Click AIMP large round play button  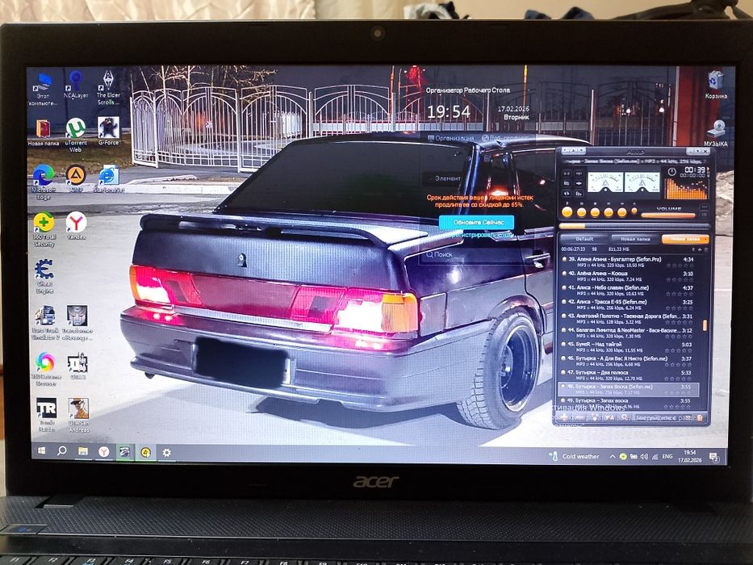tap(567, 211)
